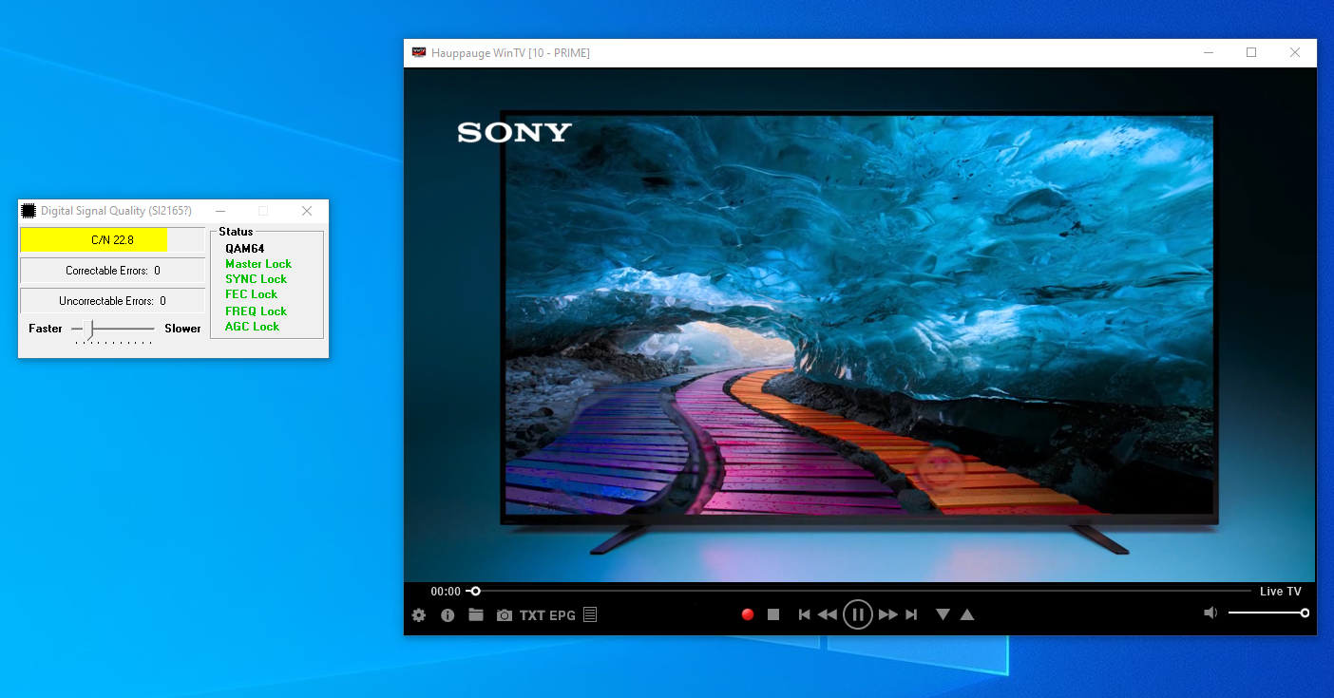Click the QAM64 status text
1334x698 pixels.
(244, 249)
